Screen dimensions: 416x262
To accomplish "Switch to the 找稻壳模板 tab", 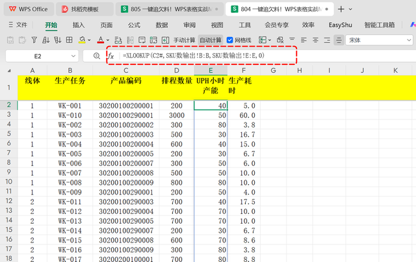I will click(84, 9).
